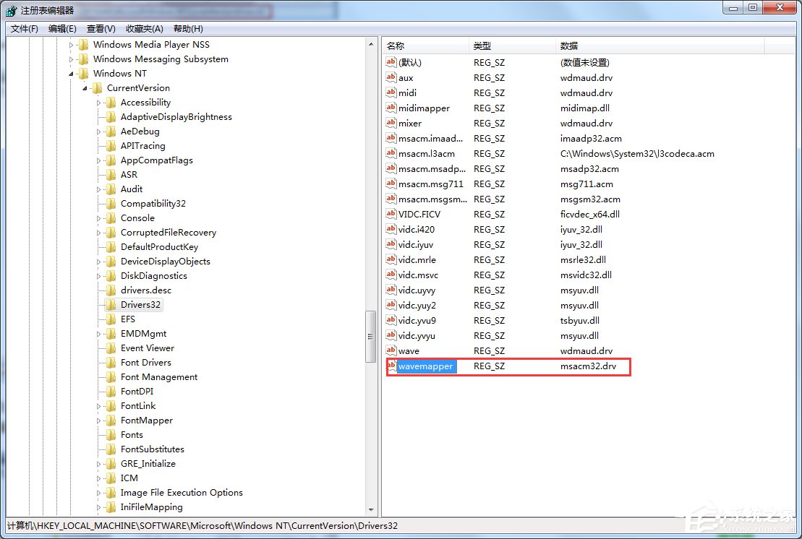The image size is (802, 539).
Task: Select the AeDebug folder icon
Action: coord(111,131)
